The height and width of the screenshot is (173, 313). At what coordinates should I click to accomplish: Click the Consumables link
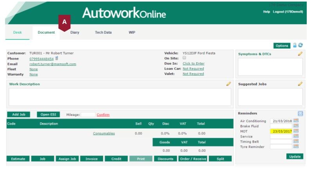(104, 133)
